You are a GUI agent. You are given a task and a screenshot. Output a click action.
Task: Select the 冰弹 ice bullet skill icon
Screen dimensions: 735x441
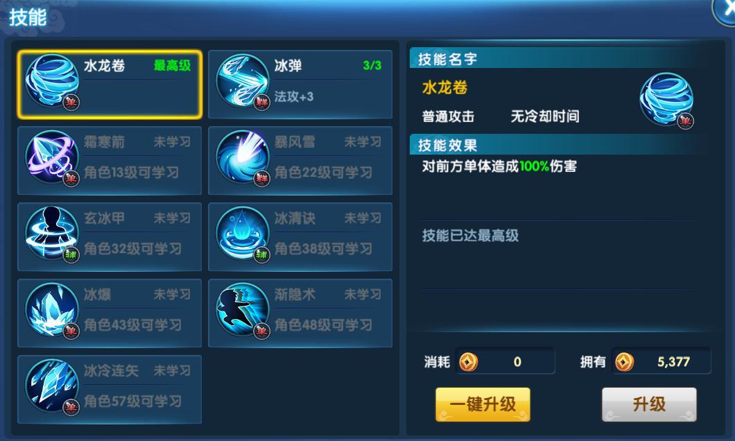pos(243,81)
